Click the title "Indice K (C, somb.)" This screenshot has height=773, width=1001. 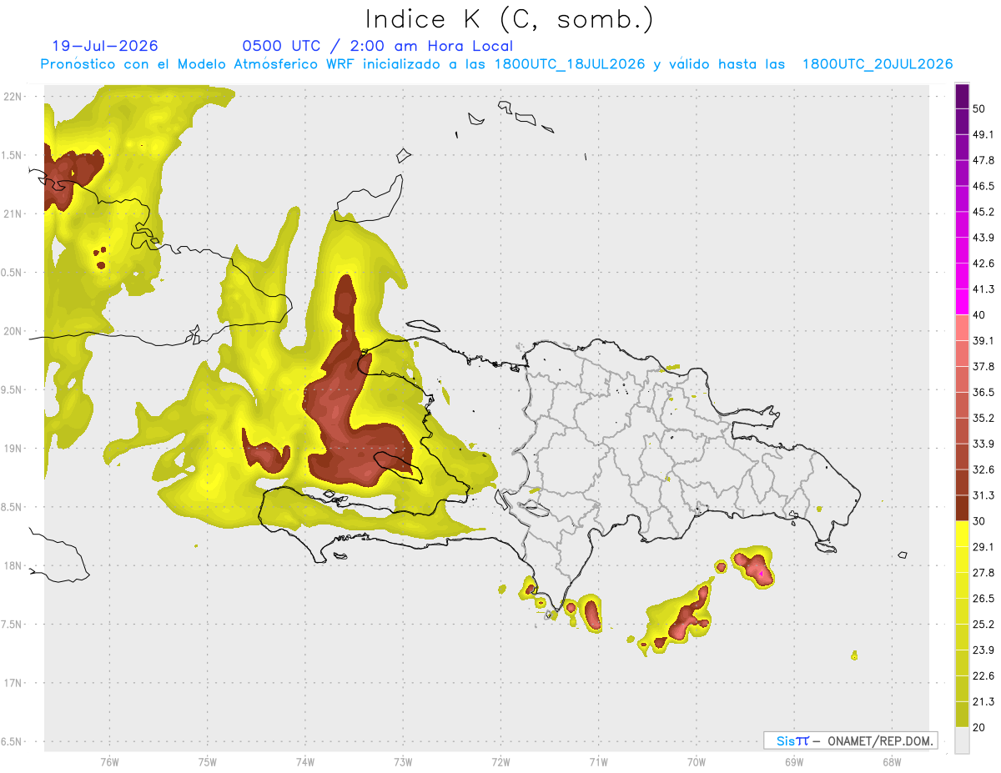(509, 20)
